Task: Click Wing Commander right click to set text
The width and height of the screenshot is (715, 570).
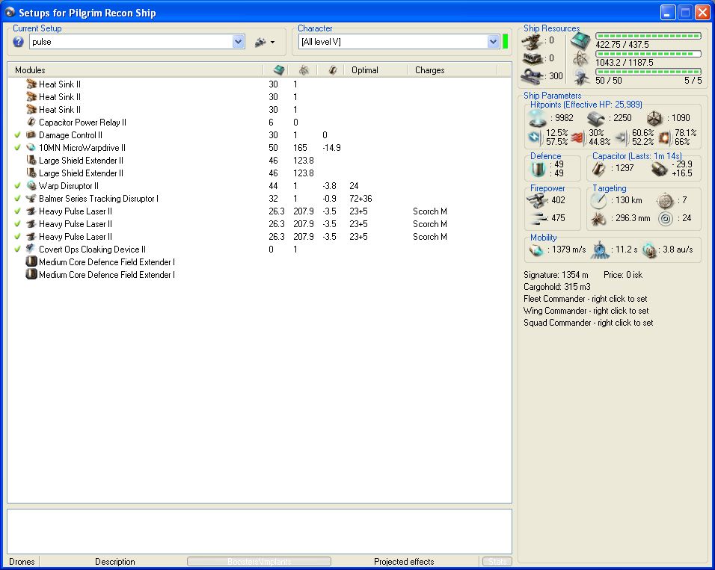Action: coord(586,311)
